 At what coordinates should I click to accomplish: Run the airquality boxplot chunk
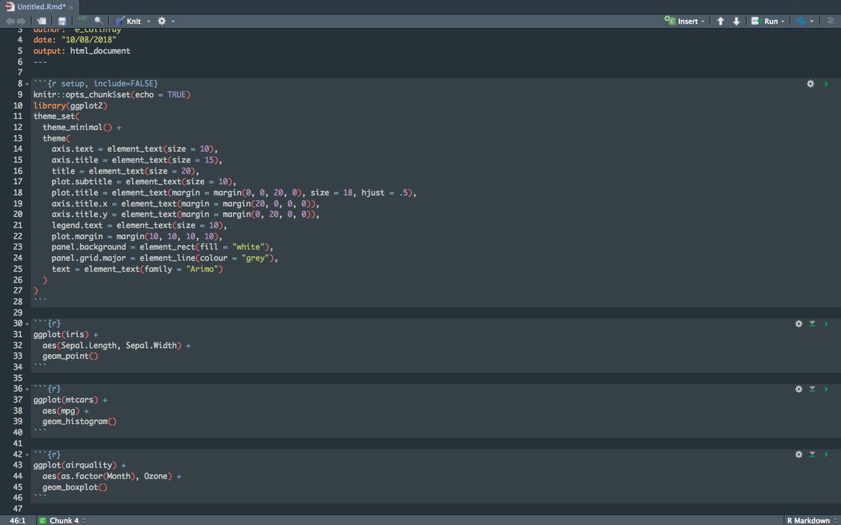(827, 454)
